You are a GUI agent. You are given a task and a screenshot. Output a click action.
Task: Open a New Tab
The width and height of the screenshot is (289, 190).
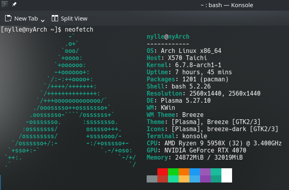(x=21, y=19)
